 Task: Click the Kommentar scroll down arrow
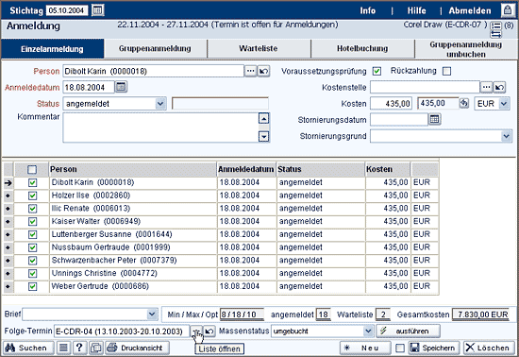click(264, 136)
